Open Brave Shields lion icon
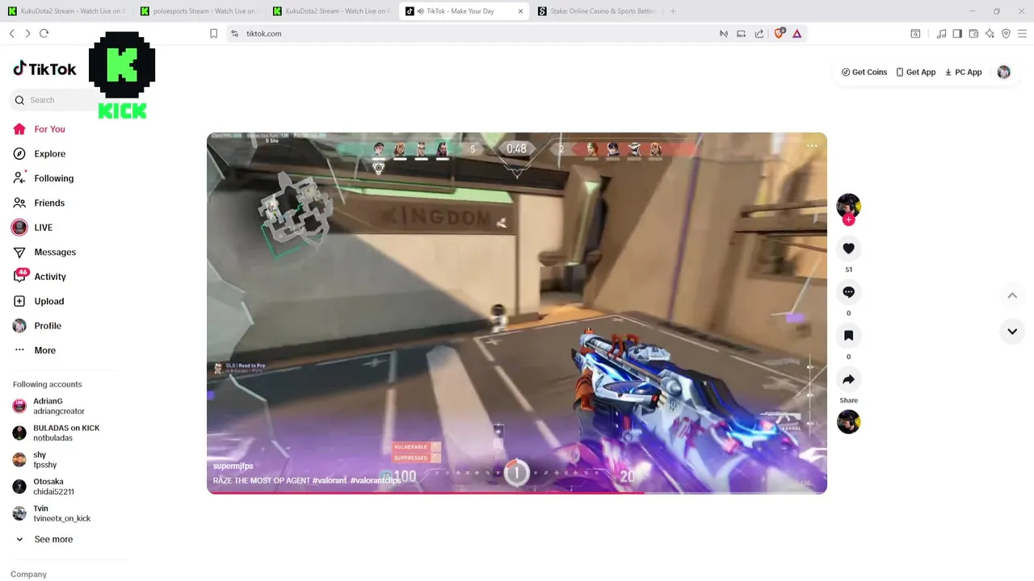Image resolution: width=1034 pixels, height=581 pixels. pyautogui.click(x=780, y=33)
